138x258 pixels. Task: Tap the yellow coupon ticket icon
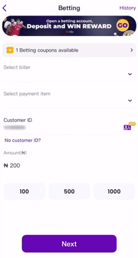[10, 50]
